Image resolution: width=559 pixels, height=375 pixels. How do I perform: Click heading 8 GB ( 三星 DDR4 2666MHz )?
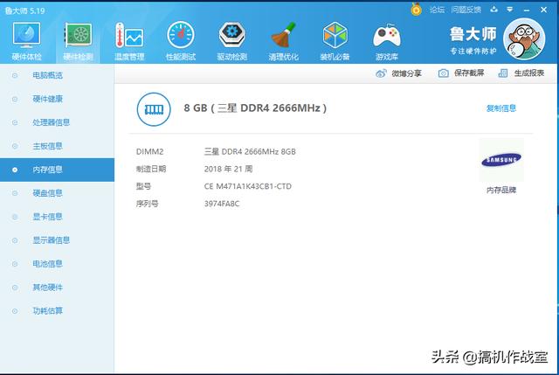[x=255, y=108]
